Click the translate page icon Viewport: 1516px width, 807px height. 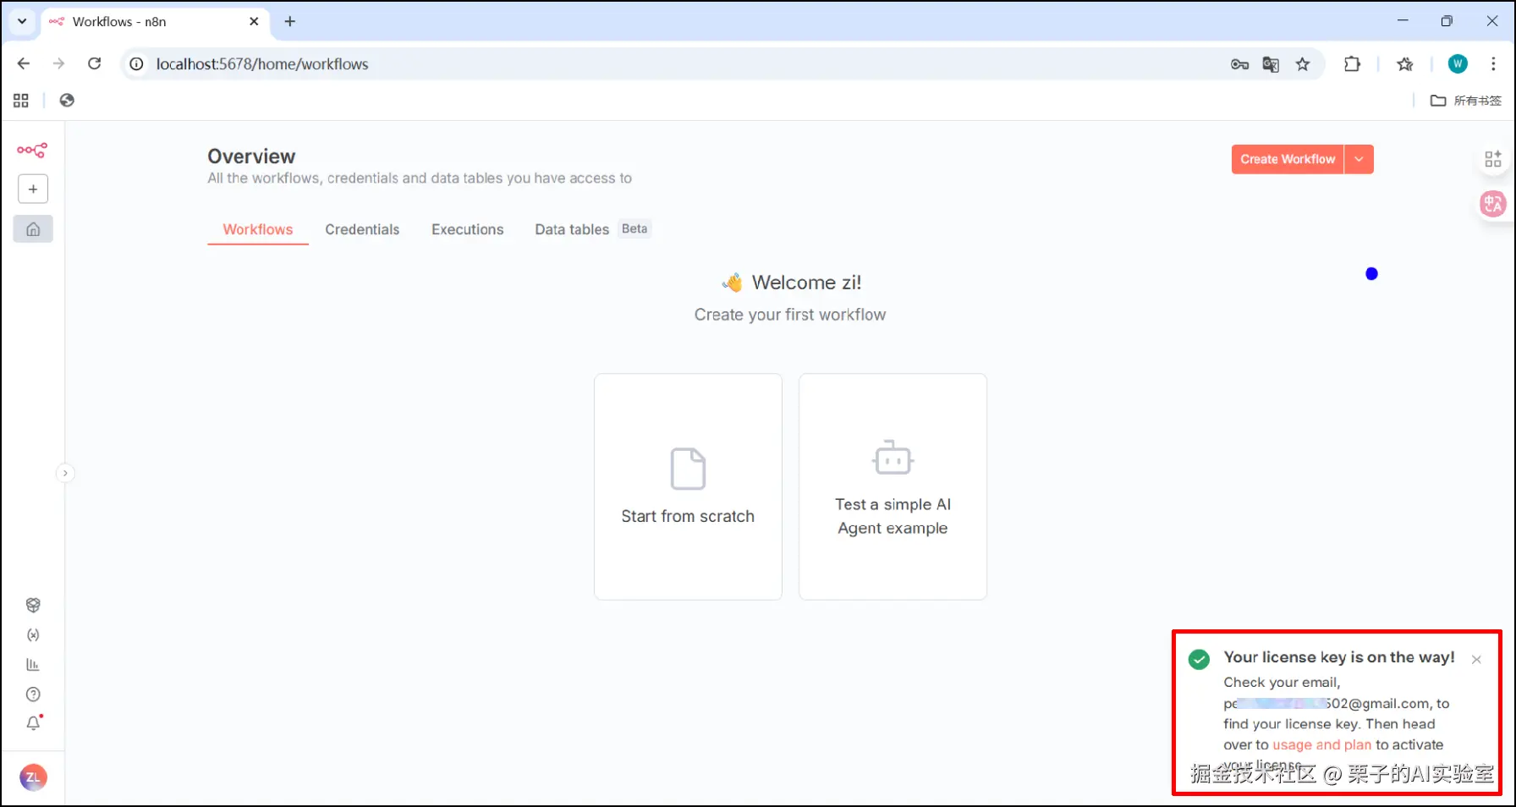(1271, 64)
